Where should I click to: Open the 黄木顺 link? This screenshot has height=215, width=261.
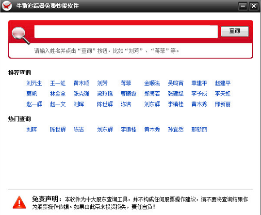(82, 83)
